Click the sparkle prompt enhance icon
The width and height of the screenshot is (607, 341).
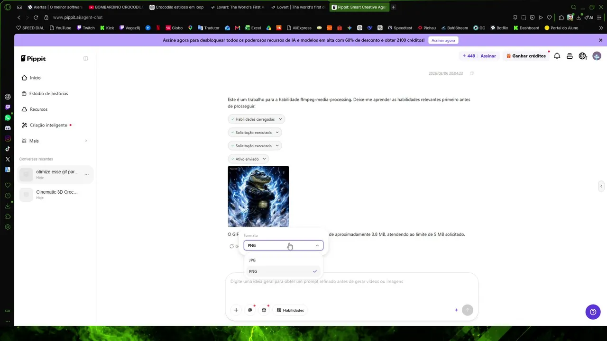[x=456, y=310]
